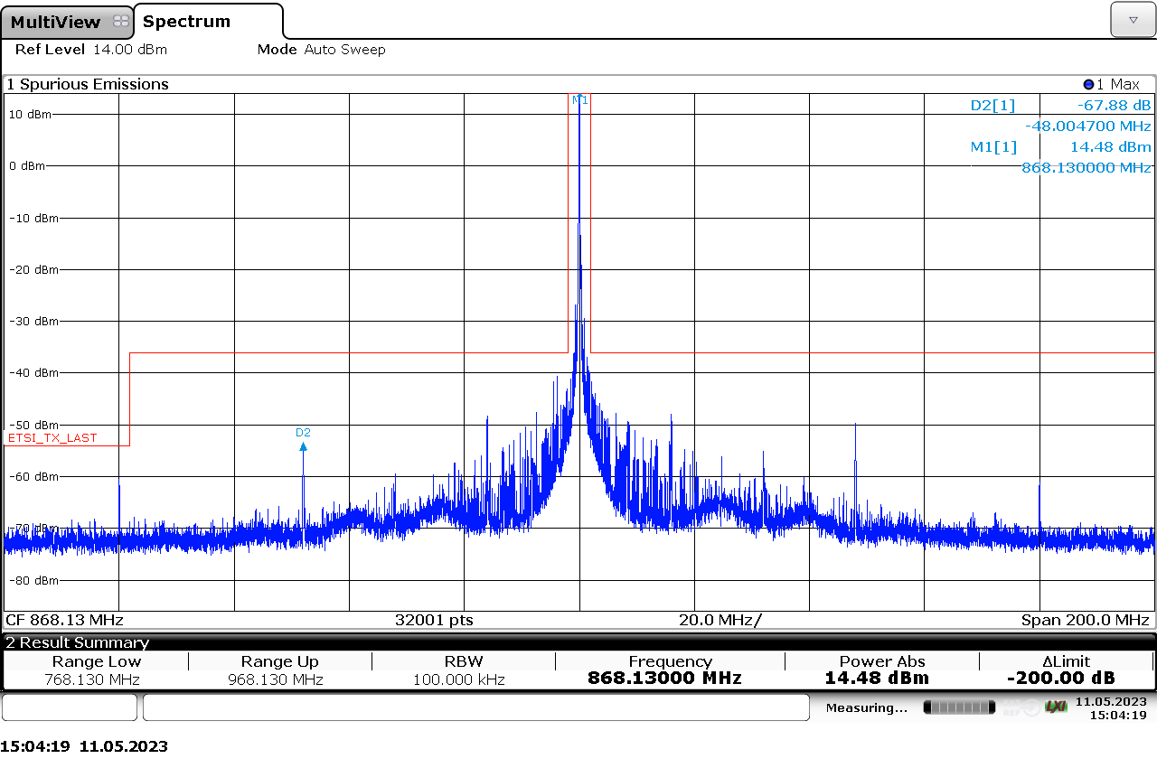Click the CF 868.13 MHz label
1157x768 pixels.
click(64, 620)
